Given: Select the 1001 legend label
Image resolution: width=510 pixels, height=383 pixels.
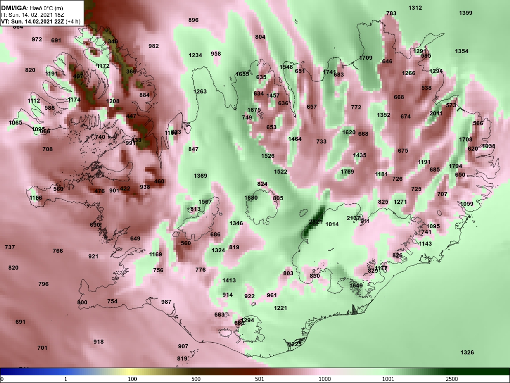Looking at the screenshot, I should tap(388, 379).
